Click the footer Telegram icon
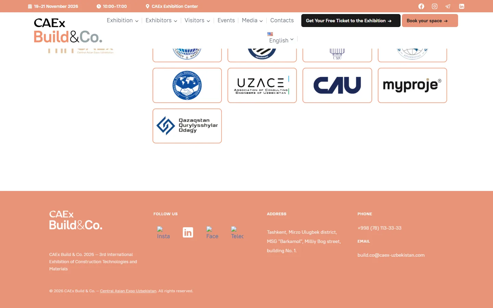Screen dimensions: 493x308 click(237, 233)
